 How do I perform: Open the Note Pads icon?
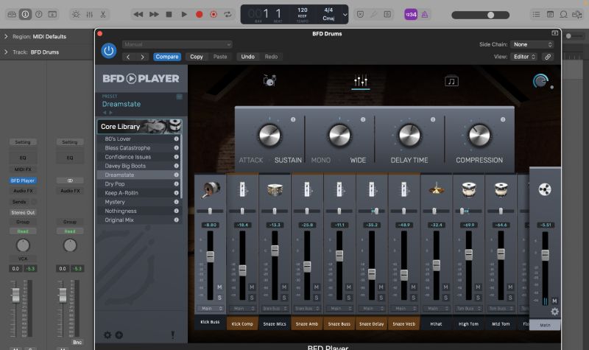[550, 14]
